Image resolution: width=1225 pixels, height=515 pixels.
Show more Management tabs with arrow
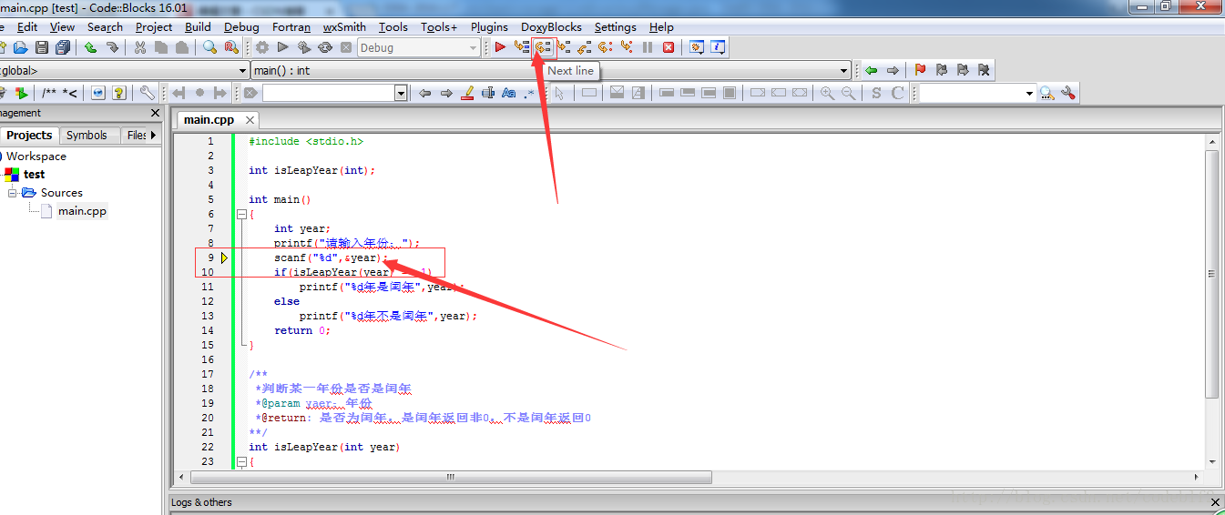(x=153, y=135)
